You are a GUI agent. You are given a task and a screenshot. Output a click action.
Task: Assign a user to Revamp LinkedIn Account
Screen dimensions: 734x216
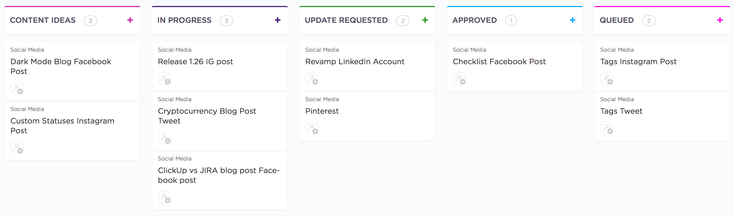(312, 78)
